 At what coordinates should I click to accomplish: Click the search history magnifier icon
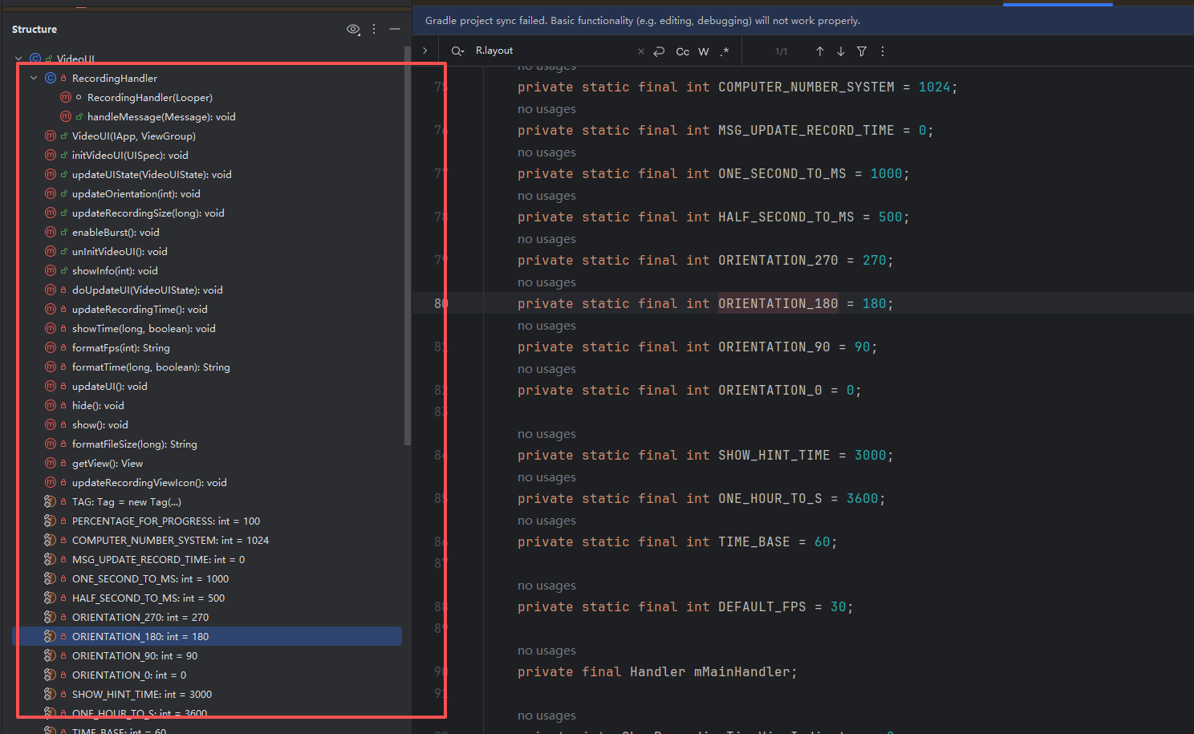[457, 51]
